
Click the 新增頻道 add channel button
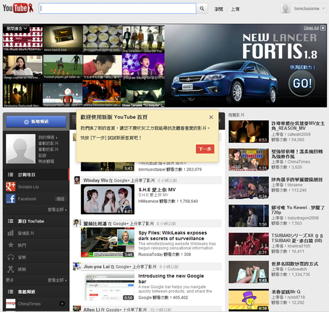coord(35,121)
